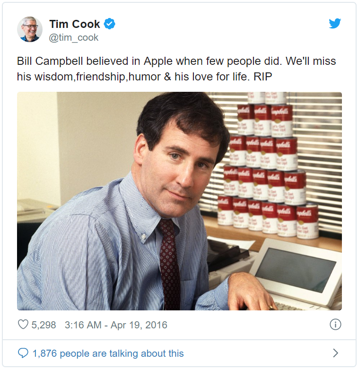The height and width of the screenshot is (370, 358).
Task: Click the maroon tie in the photo
Action: 169,264
